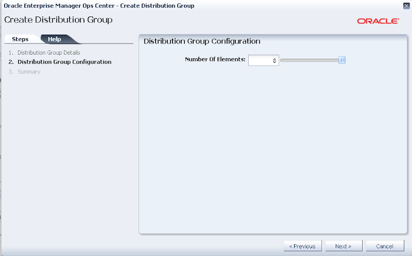Proceed with the Next button
This screenshot has width=412, height=256.
(344, 246)
